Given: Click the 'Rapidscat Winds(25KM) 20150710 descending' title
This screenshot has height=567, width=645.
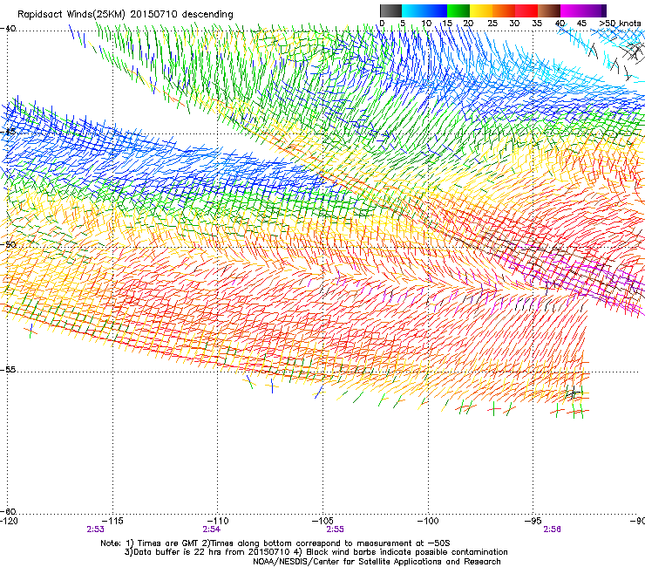Looking at the screenshot, I should 125,15.
